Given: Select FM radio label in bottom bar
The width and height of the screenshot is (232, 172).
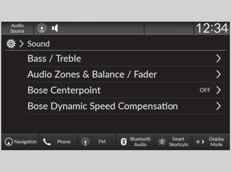Looking at the screenshot, I should point(102,142).
